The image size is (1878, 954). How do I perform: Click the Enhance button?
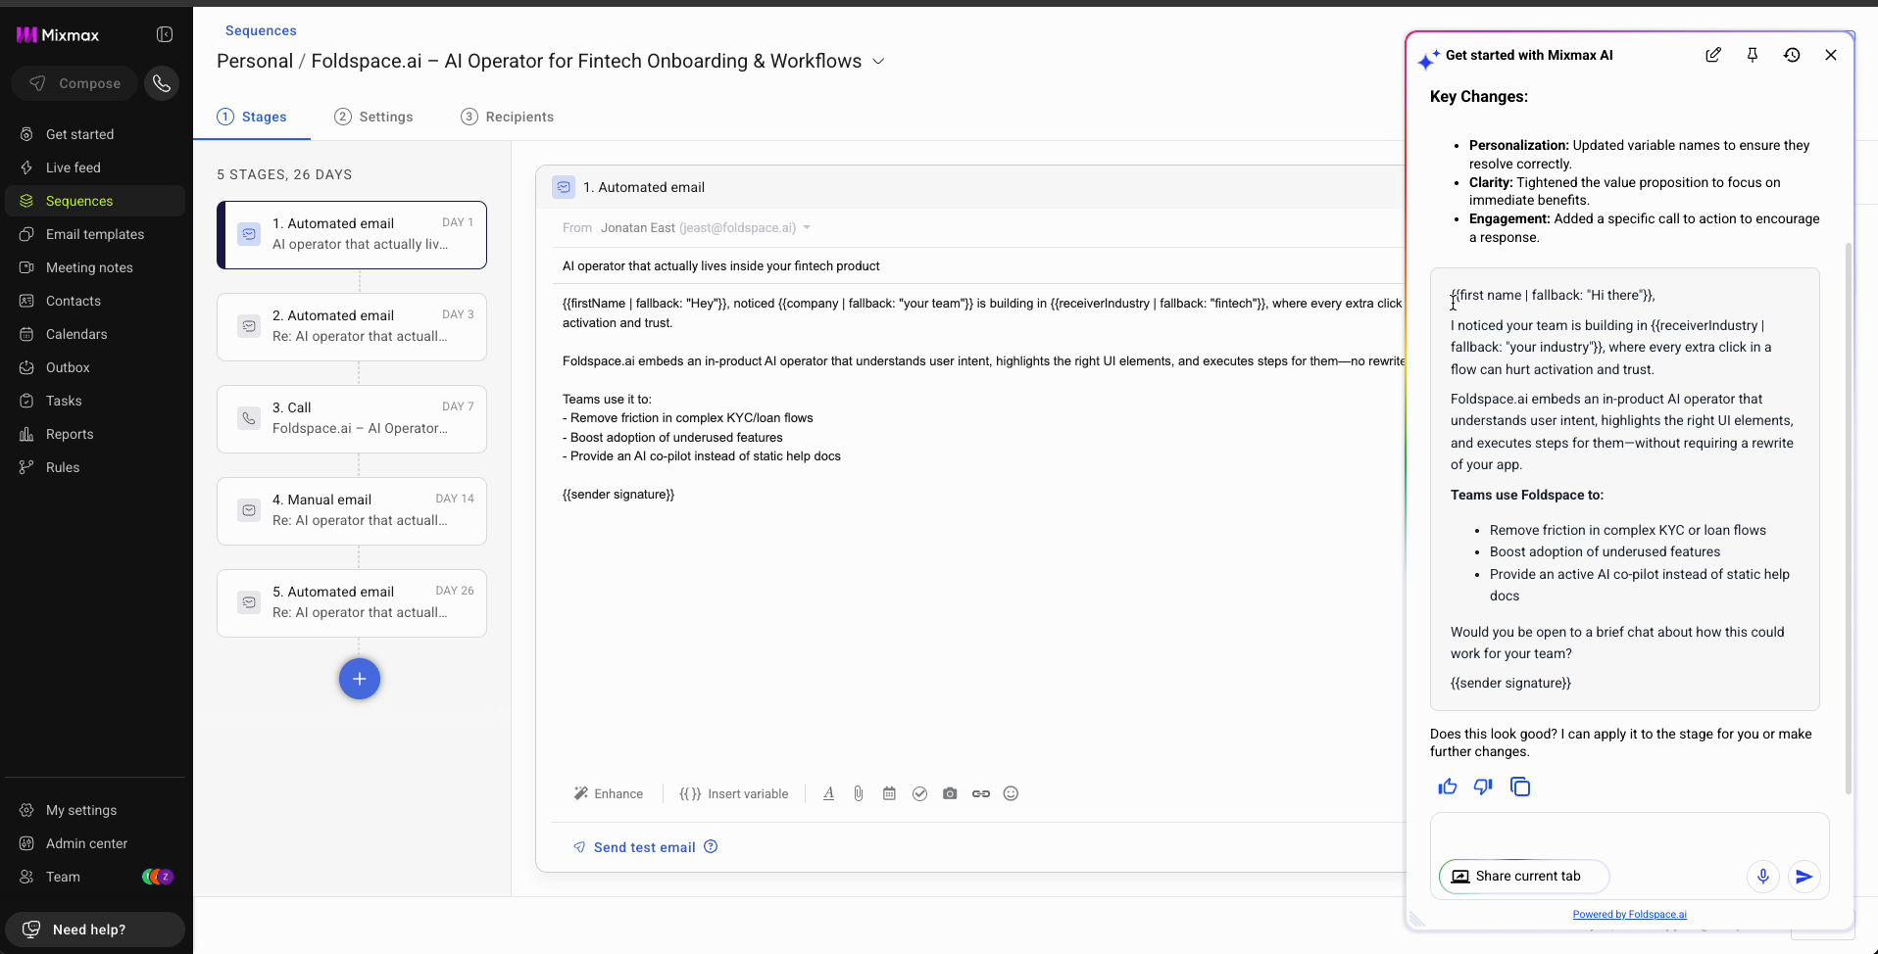tap(609, 793)
